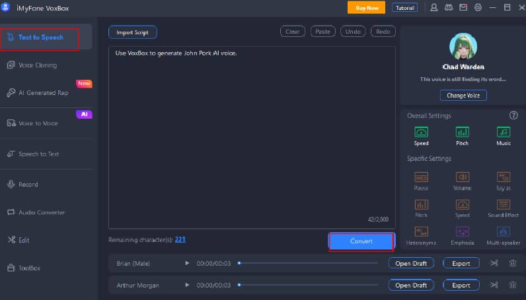526x300 pixels.
Task: Trim the Arthur Morgan audio clip
Action: click(494, 285)
